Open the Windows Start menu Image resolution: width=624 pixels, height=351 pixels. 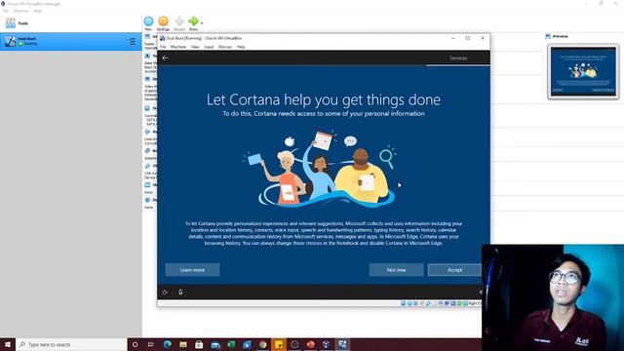coord(8,344)
